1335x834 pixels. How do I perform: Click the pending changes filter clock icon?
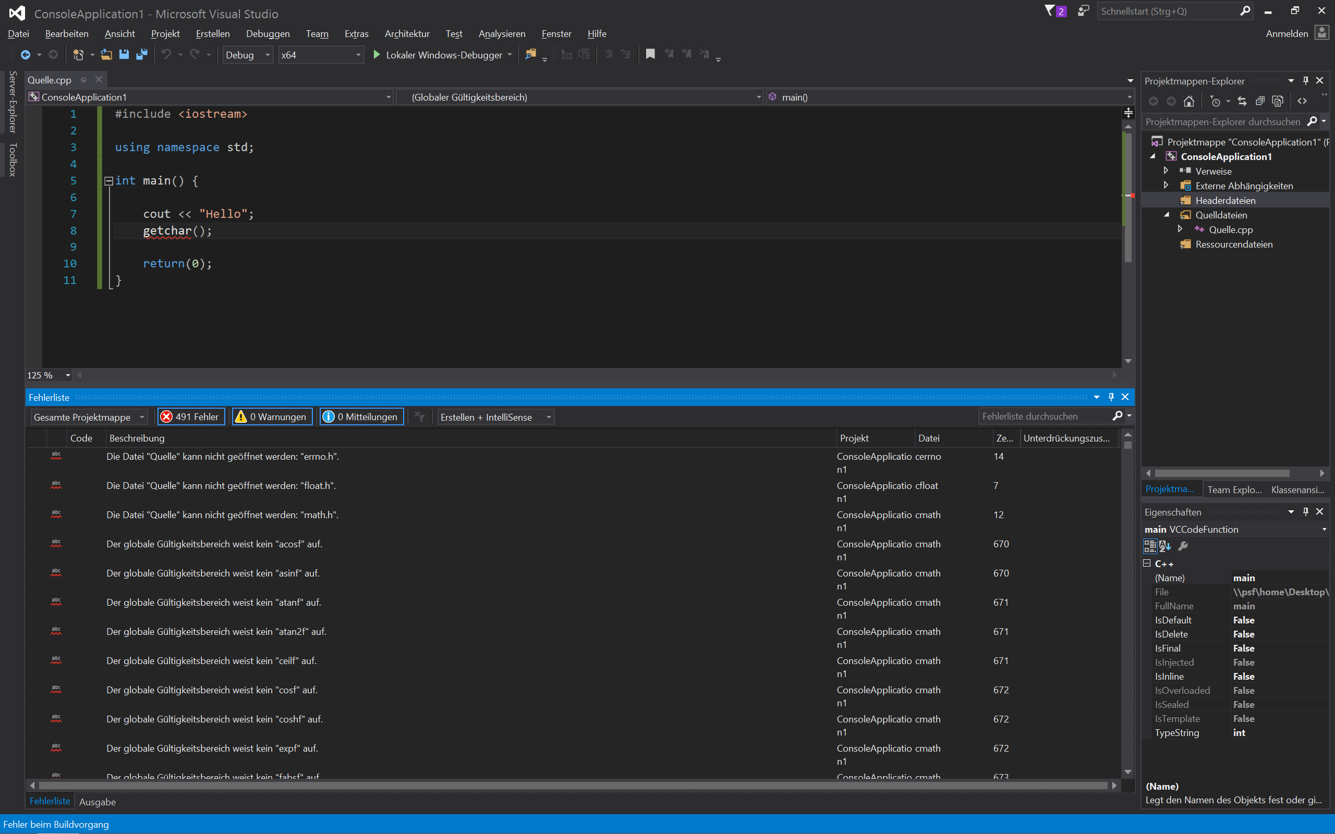click(x=1215, y=101)
